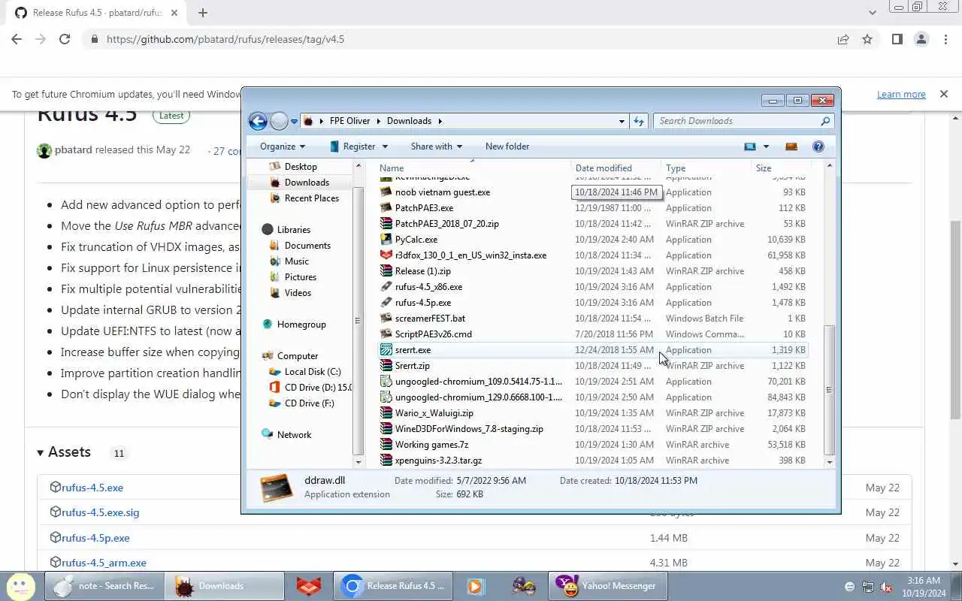962x601 pixels.
Task: Click the share page icon in address bar
Action: coord(843,39)
